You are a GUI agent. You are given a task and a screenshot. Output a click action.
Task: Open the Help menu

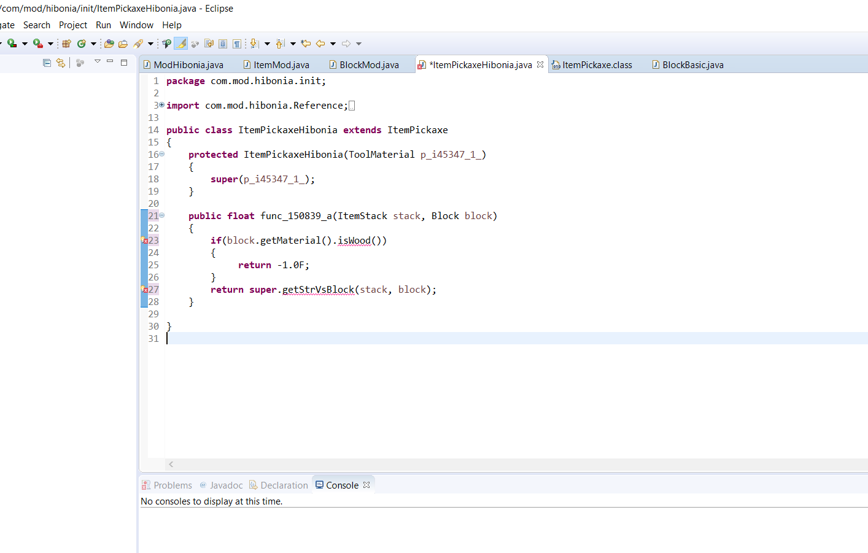tap(172, 25)
